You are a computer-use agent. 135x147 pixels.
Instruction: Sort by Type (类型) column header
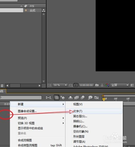pos(32,6)
